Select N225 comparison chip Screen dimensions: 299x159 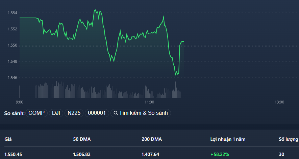tap(74, 113)
